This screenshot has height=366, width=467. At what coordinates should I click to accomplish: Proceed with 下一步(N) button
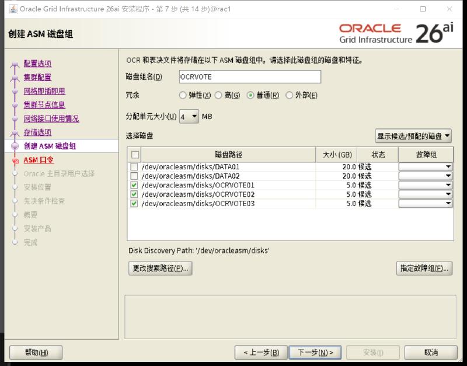click(x=315, y=353)
